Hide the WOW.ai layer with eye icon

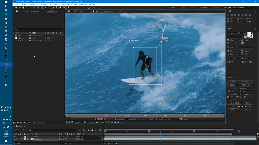(14, 137)
